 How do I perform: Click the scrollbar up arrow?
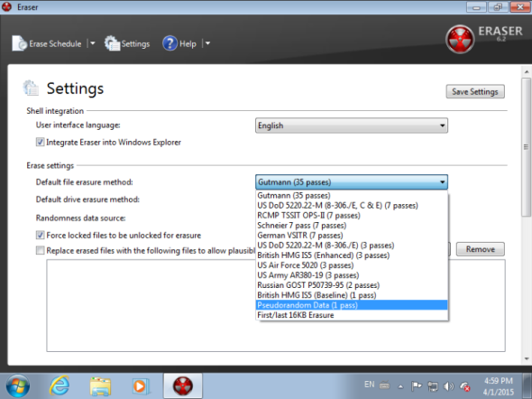click(x=527, y=72)
